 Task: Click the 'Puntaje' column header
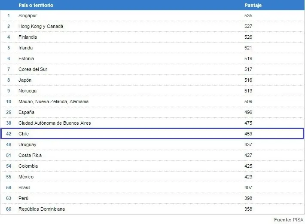click(x=253, y=5)
